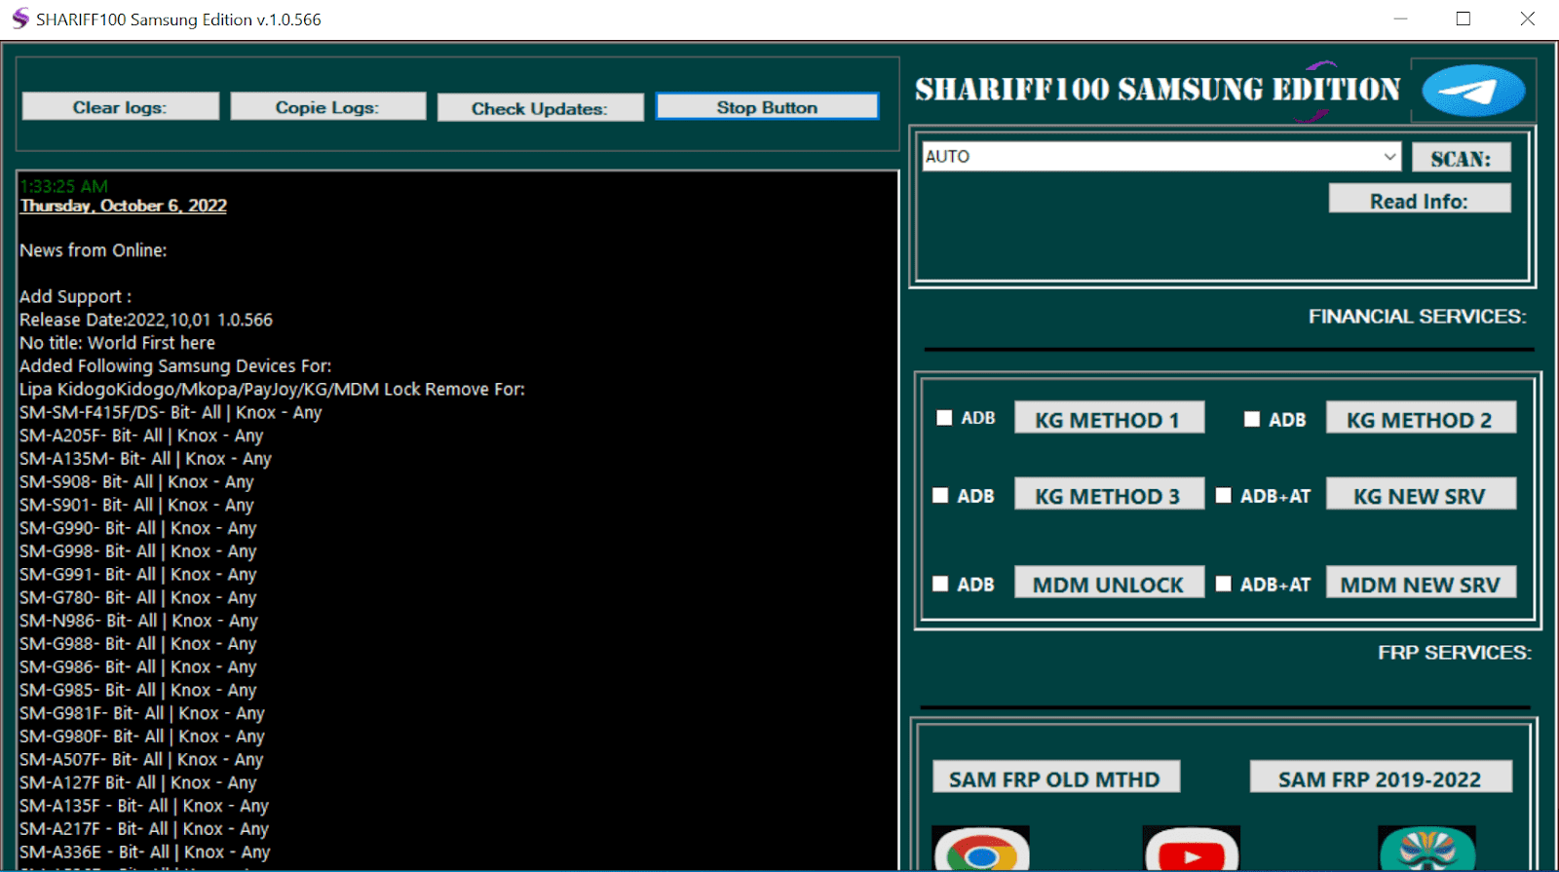Minimize the SHARIFF100 window
Screen dimensions: 1559x872
click(x=1400, y=19)
